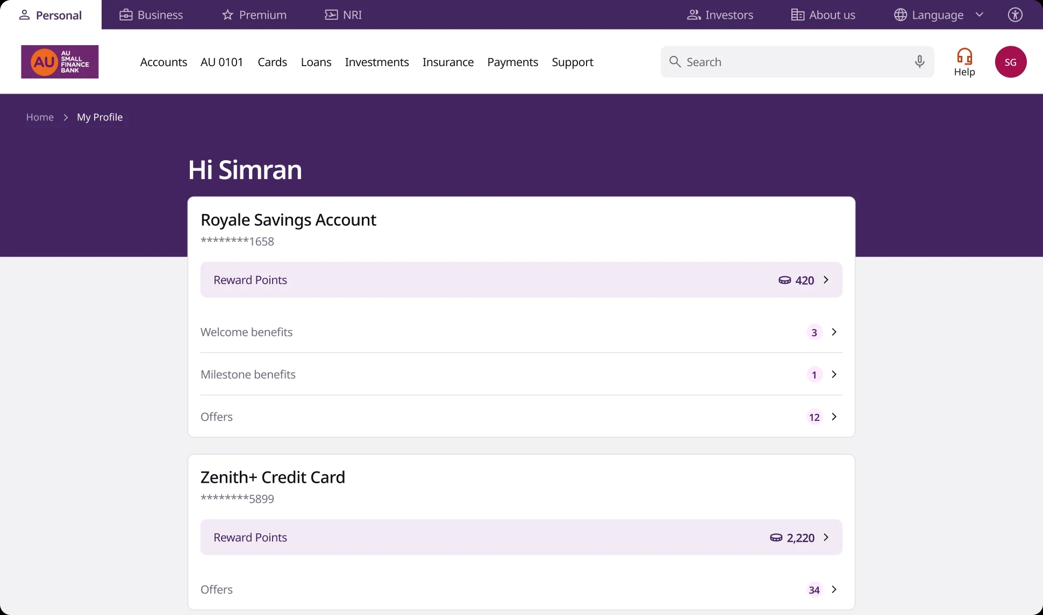Screen dimensions: 1043x615
Task: Open Royale Savings Reward Points chevron
Action: click(x=826, y=280)
